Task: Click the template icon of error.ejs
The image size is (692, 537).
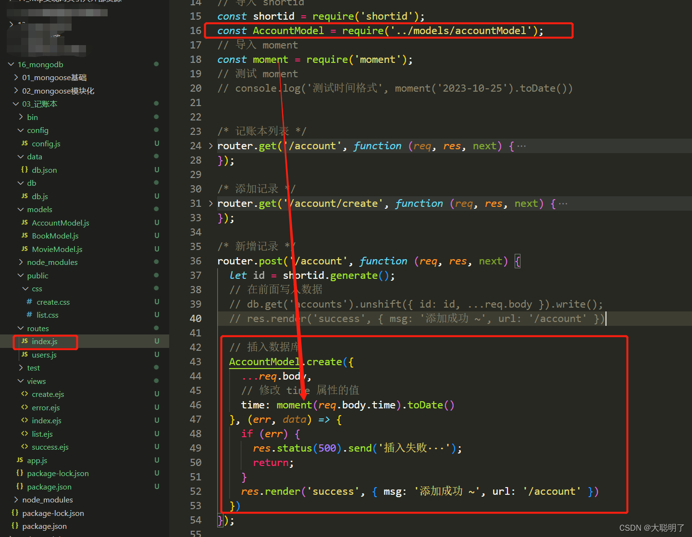Action: pos(25,407)
